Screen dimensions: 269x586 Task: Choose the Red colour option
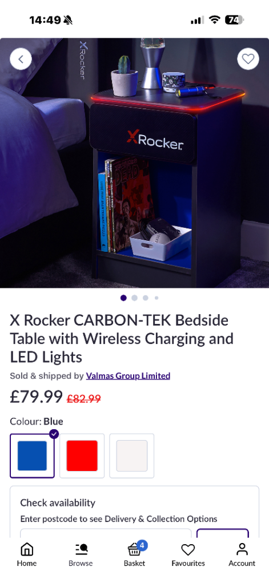click(x=82, y=456)
